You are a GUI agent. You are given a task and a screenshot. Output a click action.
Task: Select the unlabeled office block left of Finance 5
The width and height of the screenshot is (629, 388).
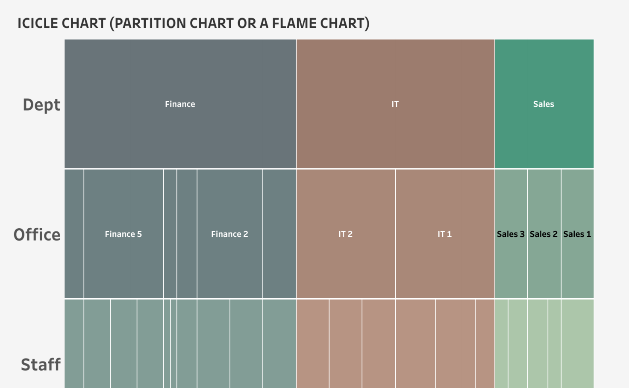point(74,234)
